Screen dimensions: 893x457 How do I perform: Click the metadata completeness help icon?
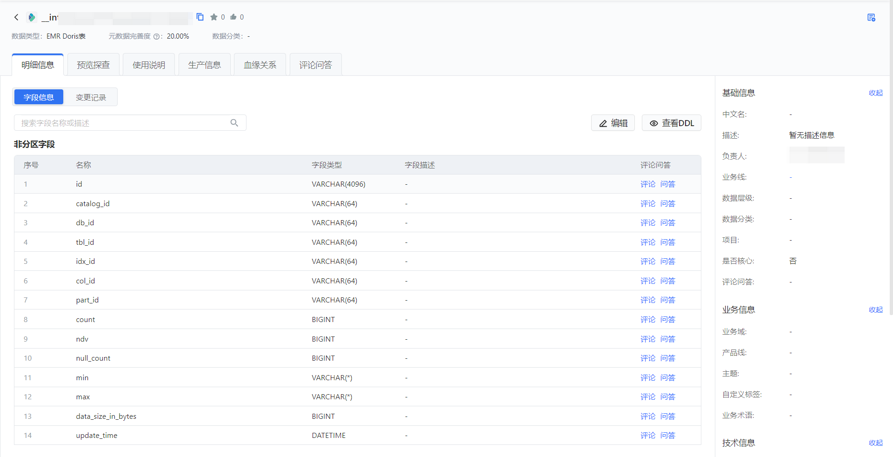point(156,36)
